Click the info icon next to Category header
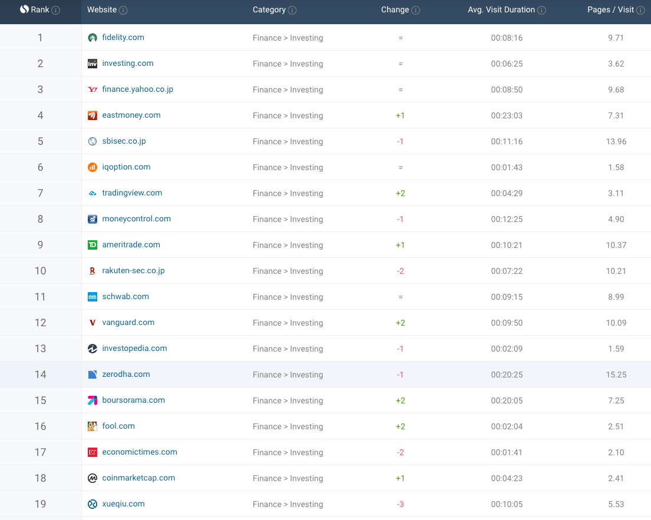651x520 pixels. point(292,11)
